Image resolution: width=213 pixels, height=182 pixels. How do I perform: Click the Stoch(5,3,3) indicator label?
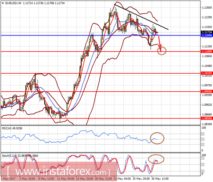pos(20,156)
